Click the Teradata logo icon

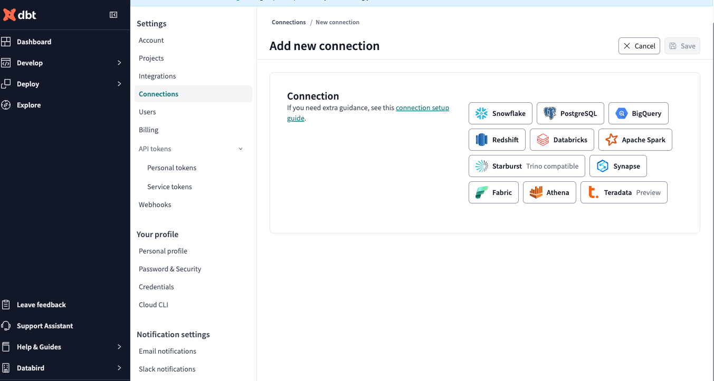tap(593, 192)
